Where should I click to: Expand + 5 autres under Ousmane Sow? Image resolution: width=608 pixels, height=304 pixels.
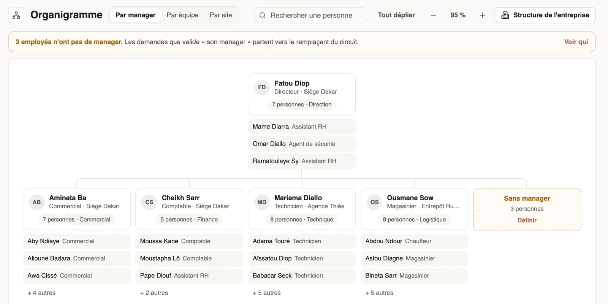point(379,293)
